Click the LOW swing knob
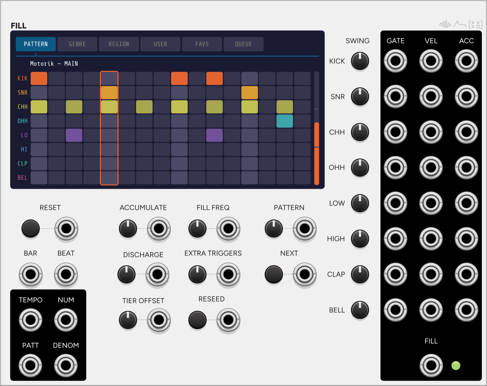Image resolution: width=487 pixels, height=386 pixels. click(360, 203)
